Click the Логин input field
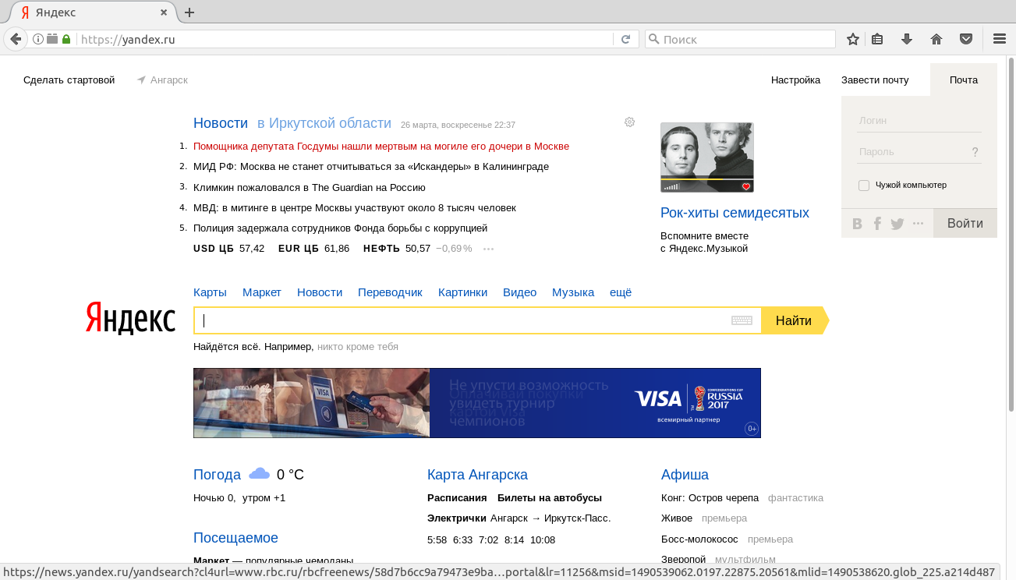Viewport: 1016px width, 580px height. coord(919,121)
